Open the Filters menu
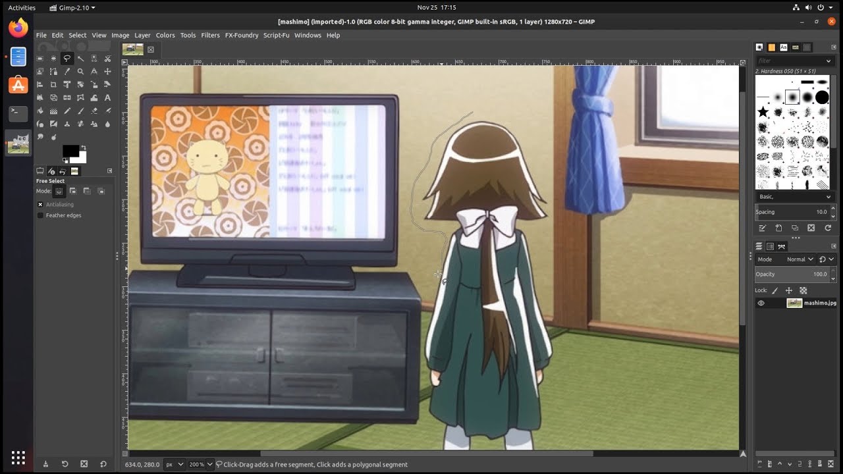Screen dimensions: 843x474 click(x=210, y=35)
